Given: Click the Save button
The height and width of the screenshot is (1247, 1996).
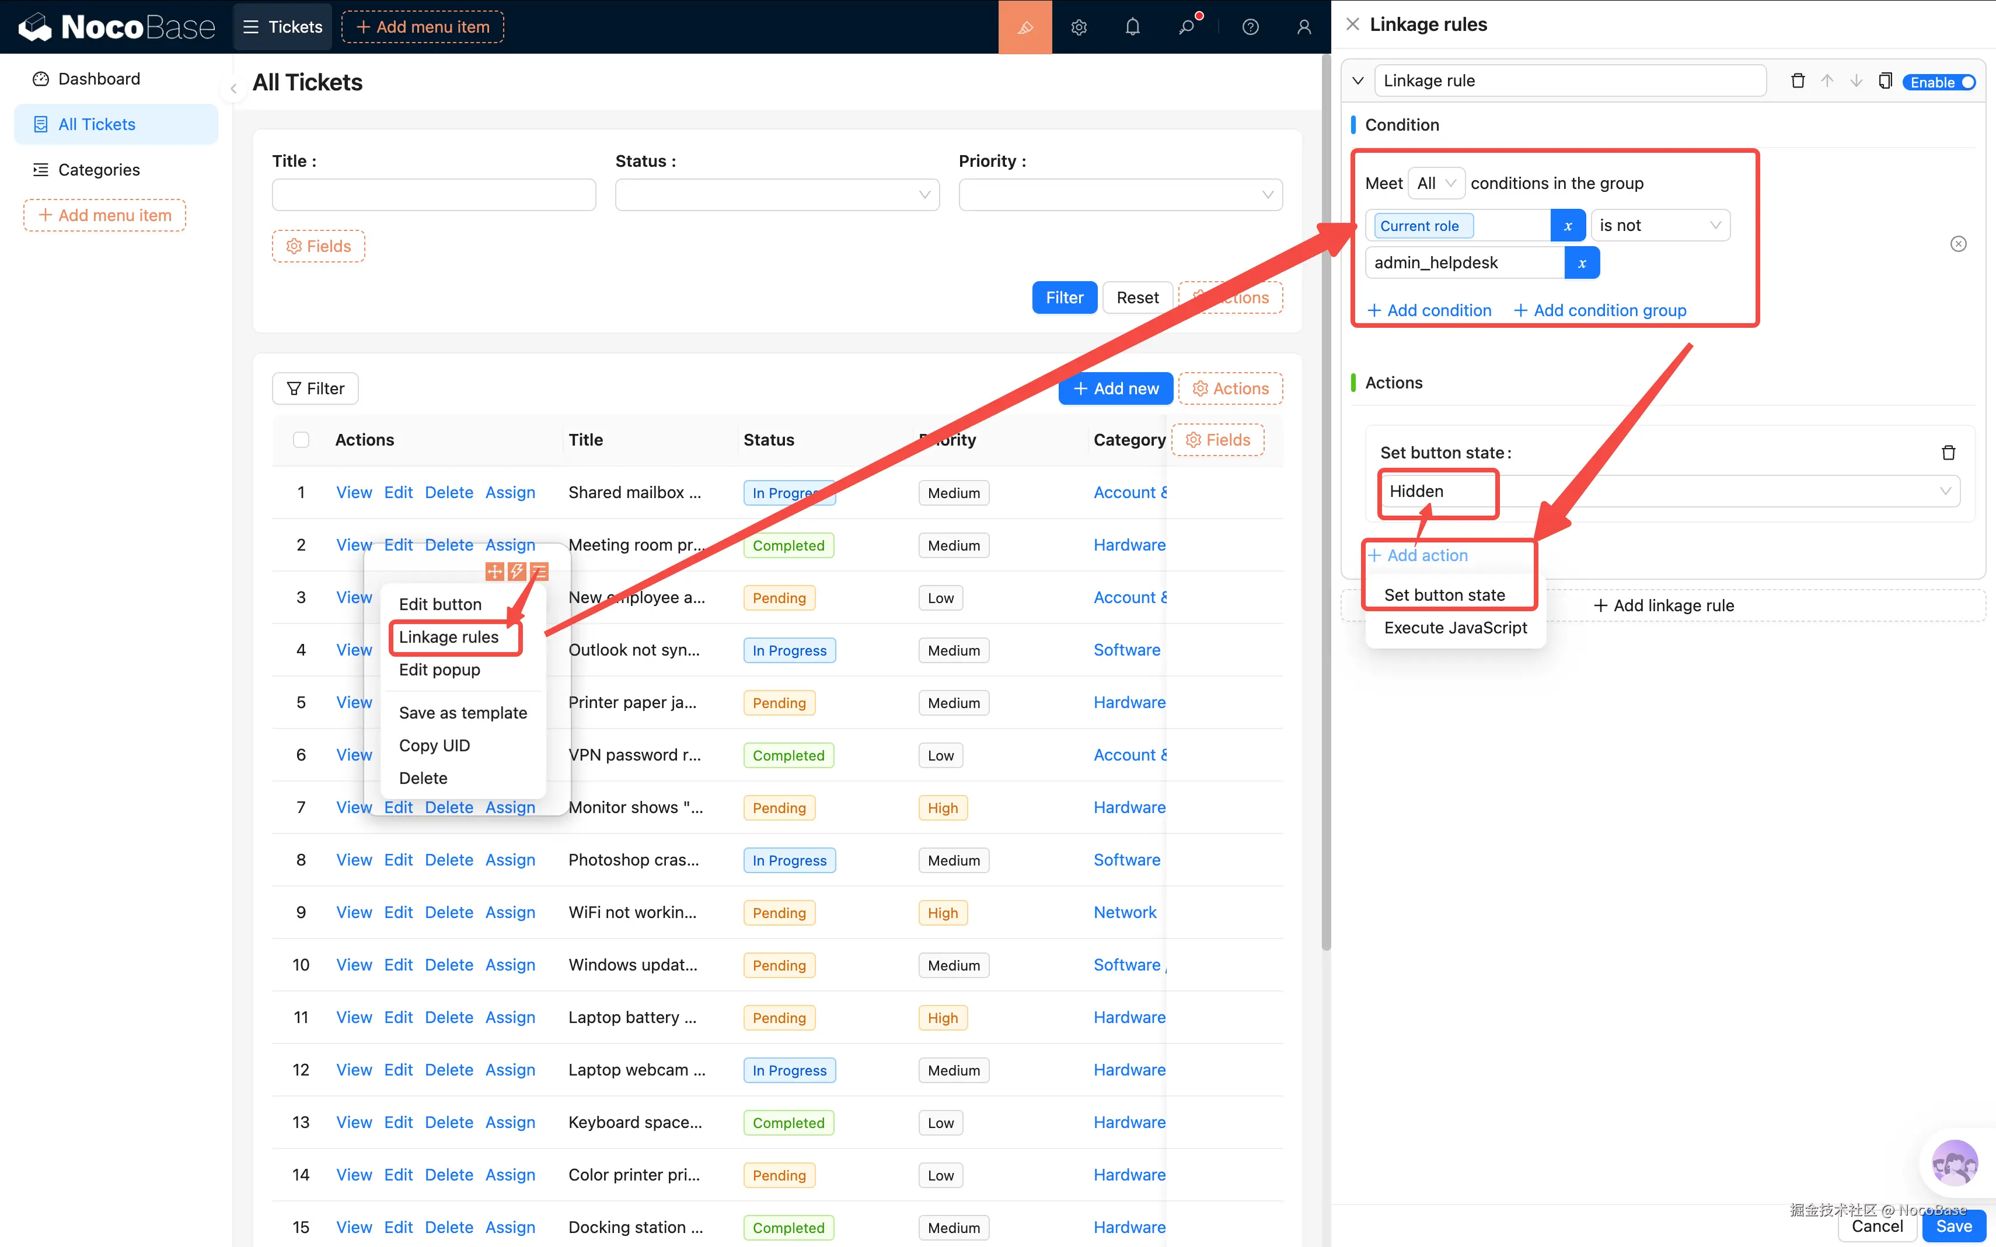Looking at the screenshot, I should (x=1953, y=1227).
